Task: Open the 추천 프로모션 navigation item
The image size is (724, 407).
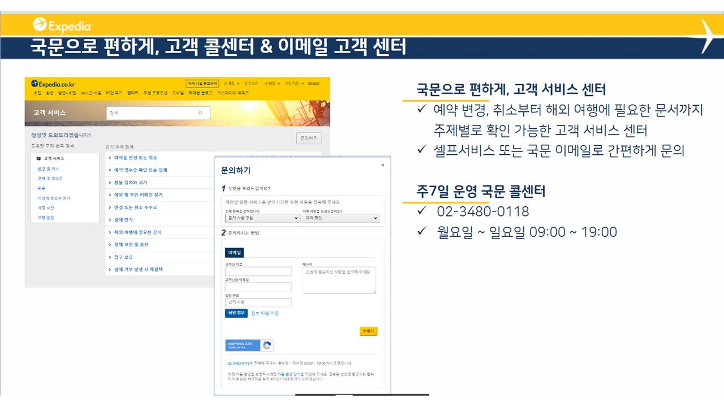Action: [156, 93]
